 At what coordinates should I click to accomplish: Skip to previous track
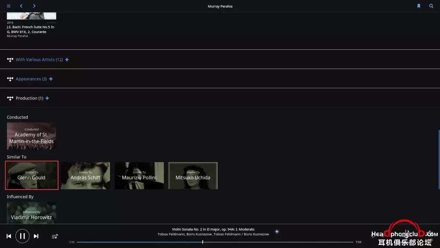[x=9, y=236]
